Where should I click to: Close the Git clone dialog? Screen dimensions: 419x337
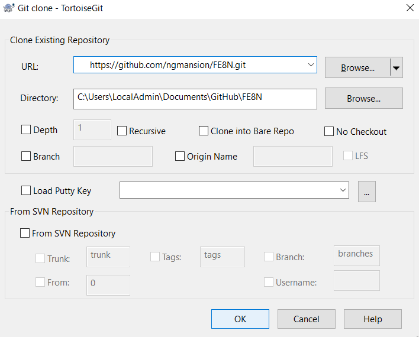[410, 8]
